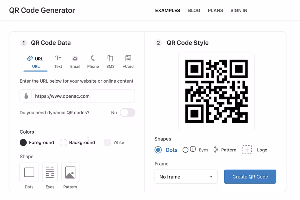The height and width of the screenshot is (200, 300).
Task: Add a logo via dashed plus icon
Action: click(x=247, y=150)
